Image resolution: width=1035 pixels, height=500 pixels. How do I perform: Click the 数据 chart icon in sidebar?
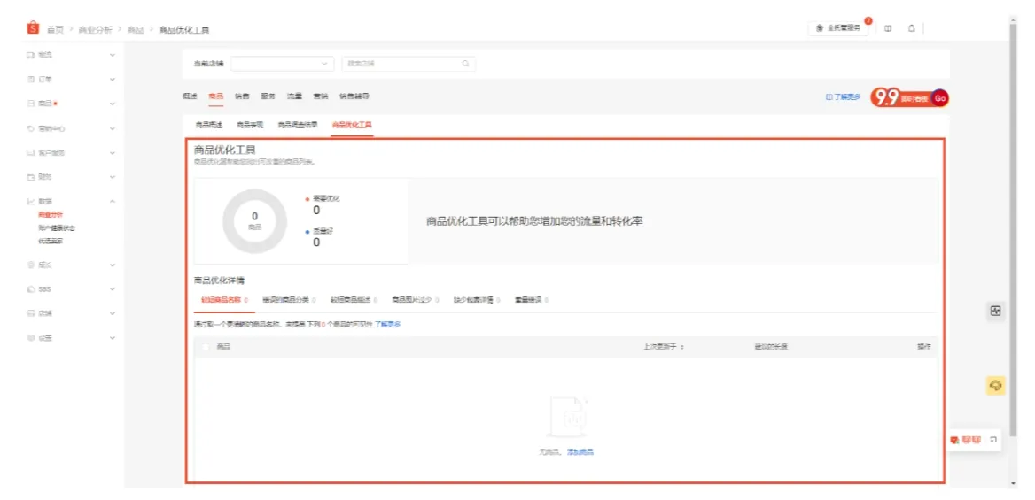click(30, 201)
